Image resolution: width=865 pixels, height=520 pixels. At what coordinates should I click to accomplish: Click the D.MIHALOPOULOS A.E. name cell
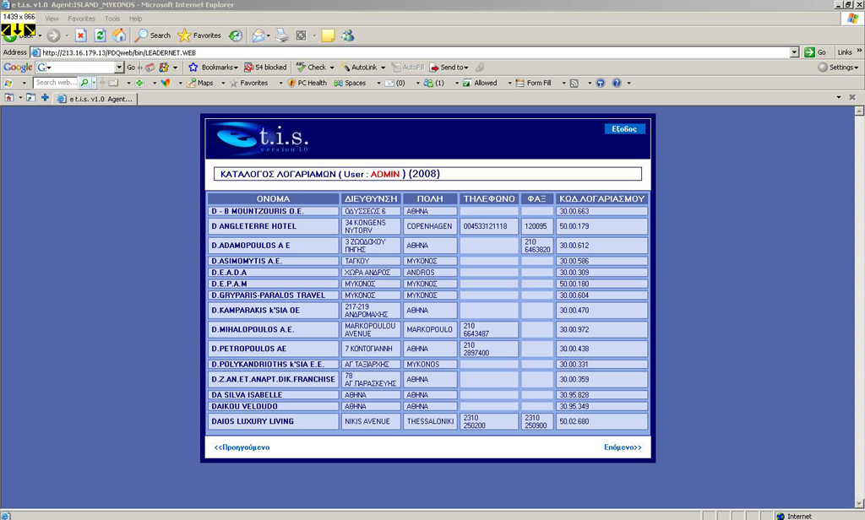(x=273, y=329)
